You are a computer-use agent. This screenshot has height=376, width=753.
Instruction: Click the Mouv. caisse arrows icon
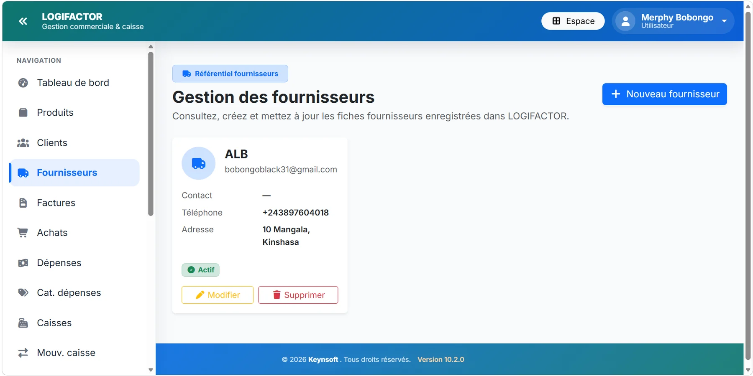(x=23, y=353)
